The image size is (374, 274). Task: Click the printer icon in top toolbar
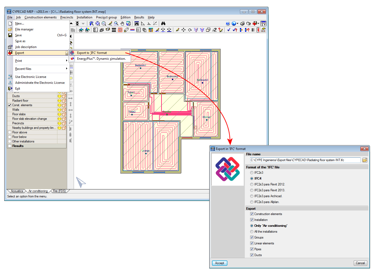(x=242, y=23)
